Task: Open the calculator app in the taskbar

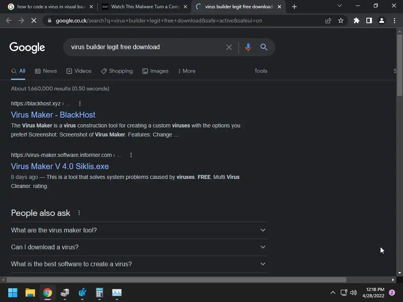Action: click(100, 293)
